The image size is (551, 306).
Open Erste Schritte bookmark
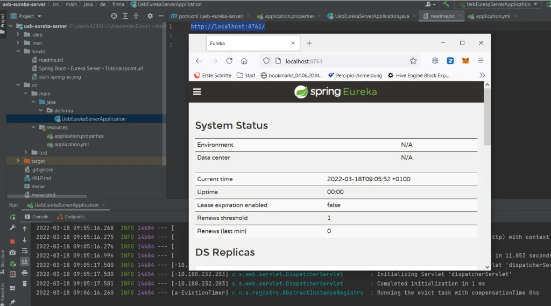pos(213,75)
